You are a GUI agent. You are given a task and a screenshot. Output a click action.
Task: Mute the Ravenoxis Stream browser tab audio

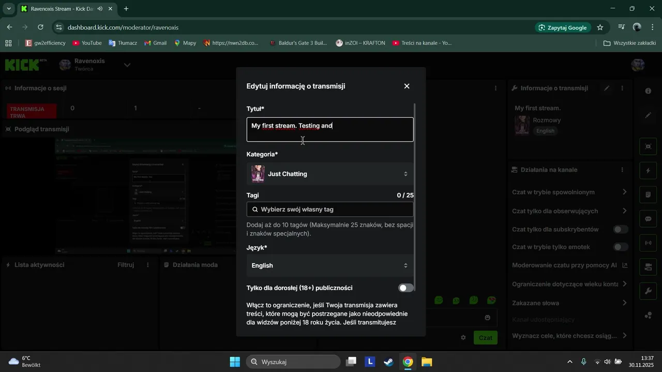(99, 9)
